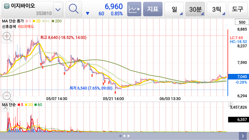
Task: Open the 지표 indicators button
Action: click(x=153, y=9)
